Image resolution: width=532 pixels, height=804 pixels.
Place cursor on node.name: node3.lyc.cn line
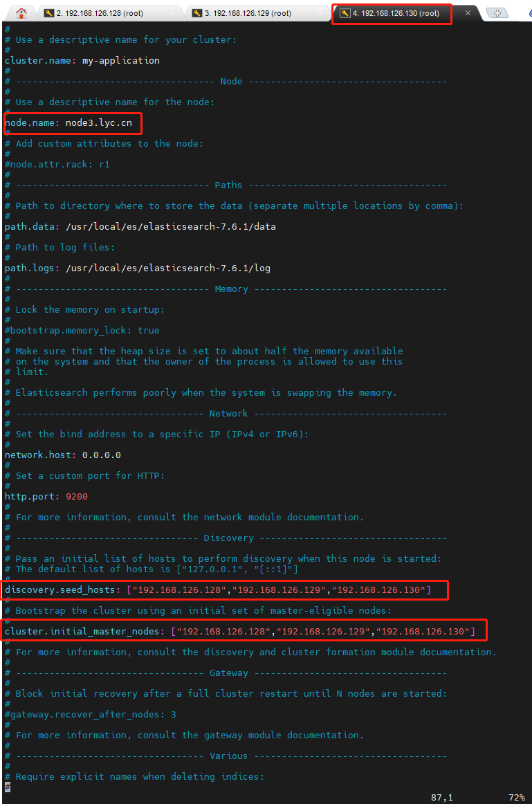coord(68,123)
